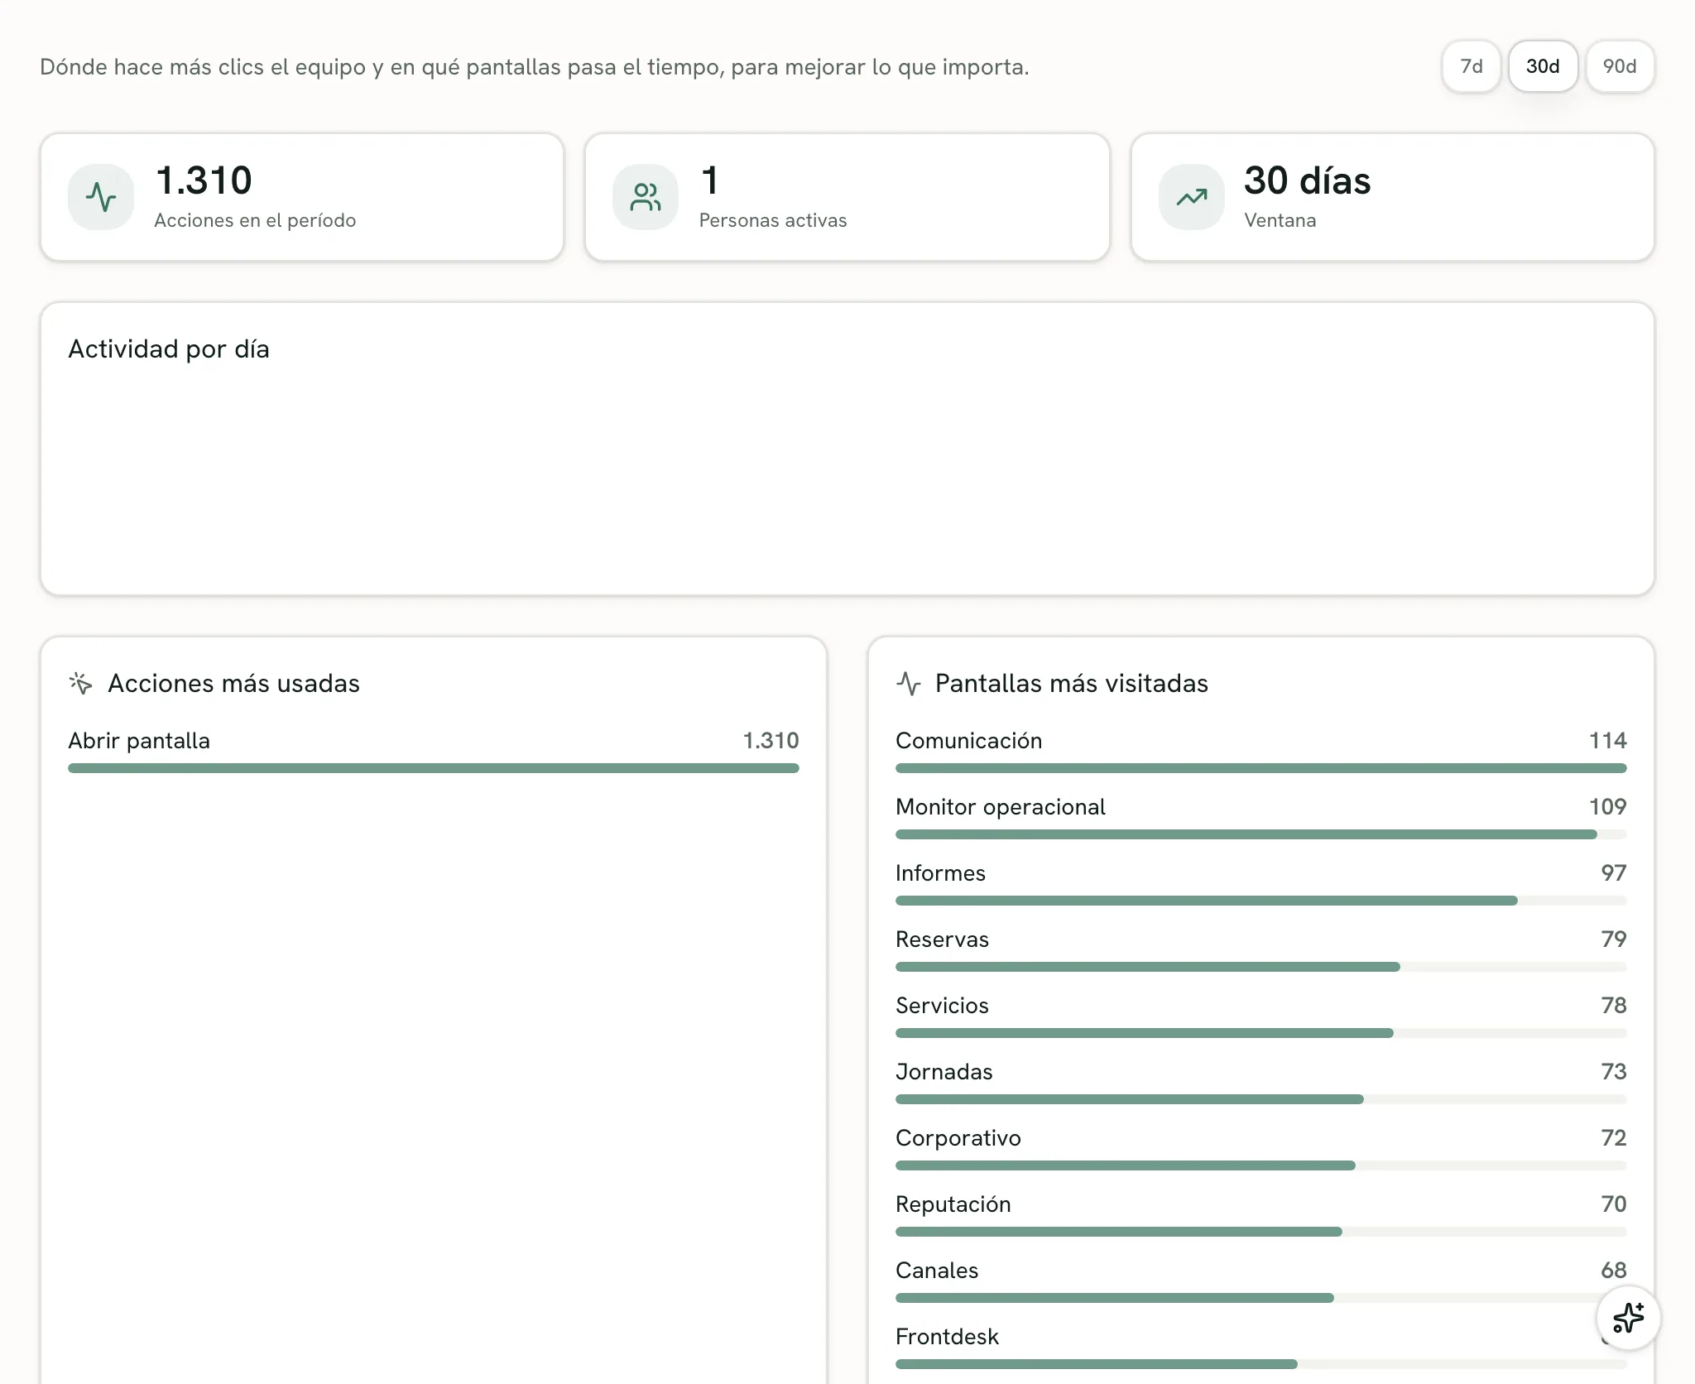Select the 90d time range
The height and width of the screenshot is (1384, 1695).
pos(1620,66)
